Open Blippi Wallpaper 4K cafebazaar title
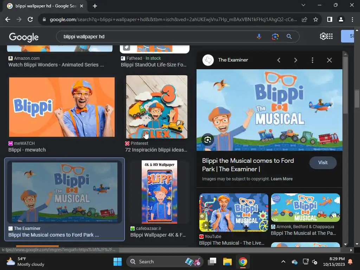360x270 pixels. pos(158,235)
